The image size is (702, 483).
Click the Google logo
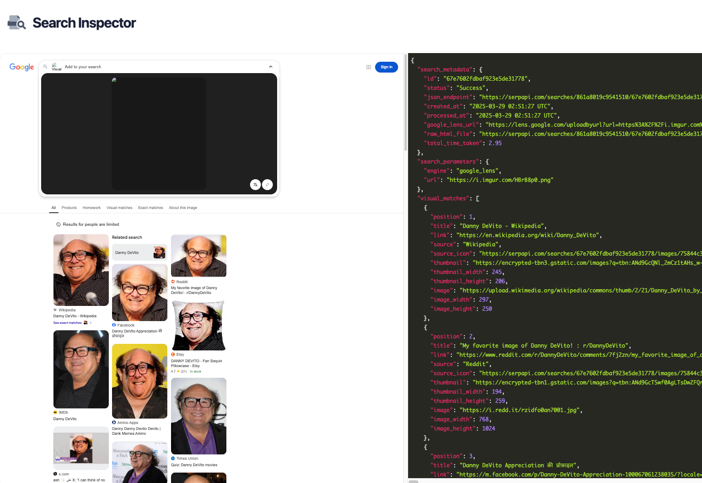pos(22,67)
